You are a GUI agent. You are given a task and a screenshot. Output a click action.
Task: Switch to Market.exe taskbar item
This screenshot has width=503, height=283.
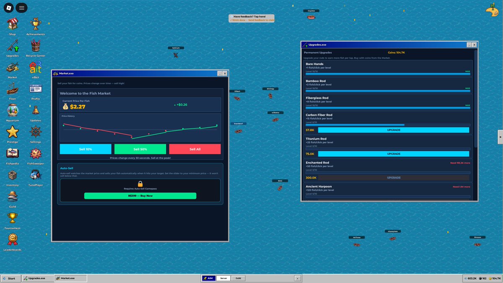(x=70, y=278)
